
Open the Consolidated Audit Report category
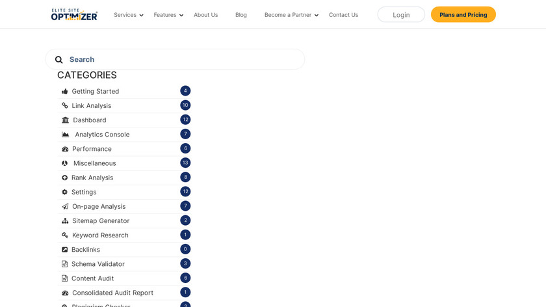112,293
